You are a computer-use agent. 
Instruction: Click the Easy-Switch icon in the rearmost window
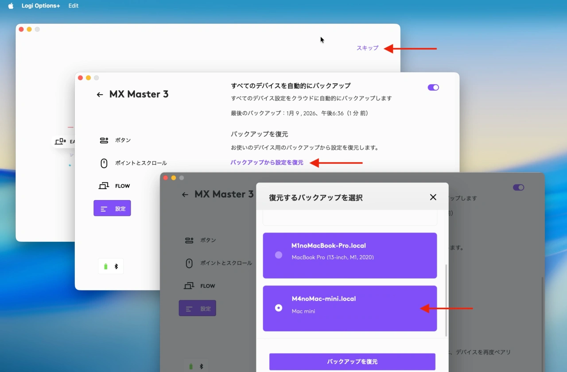(60, 142)
